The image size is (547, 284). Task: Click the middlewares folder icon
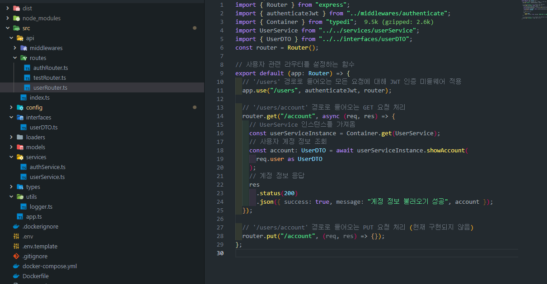point(24,48)
